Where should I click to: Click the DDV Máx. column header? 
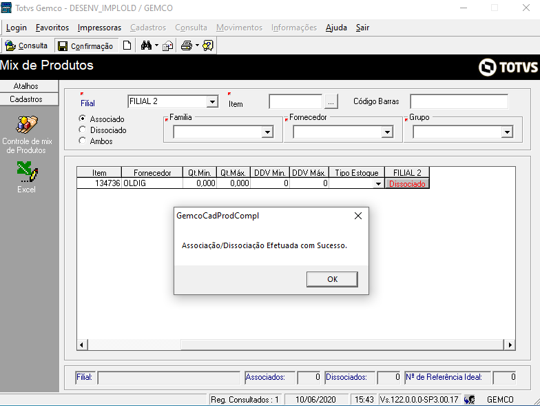pos(309,172)
